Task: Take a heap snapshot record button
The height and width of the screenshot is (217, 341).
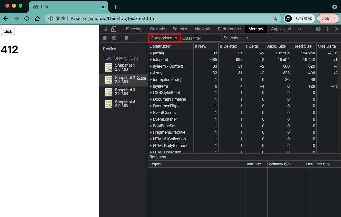Action: click(x=105, y=38)
